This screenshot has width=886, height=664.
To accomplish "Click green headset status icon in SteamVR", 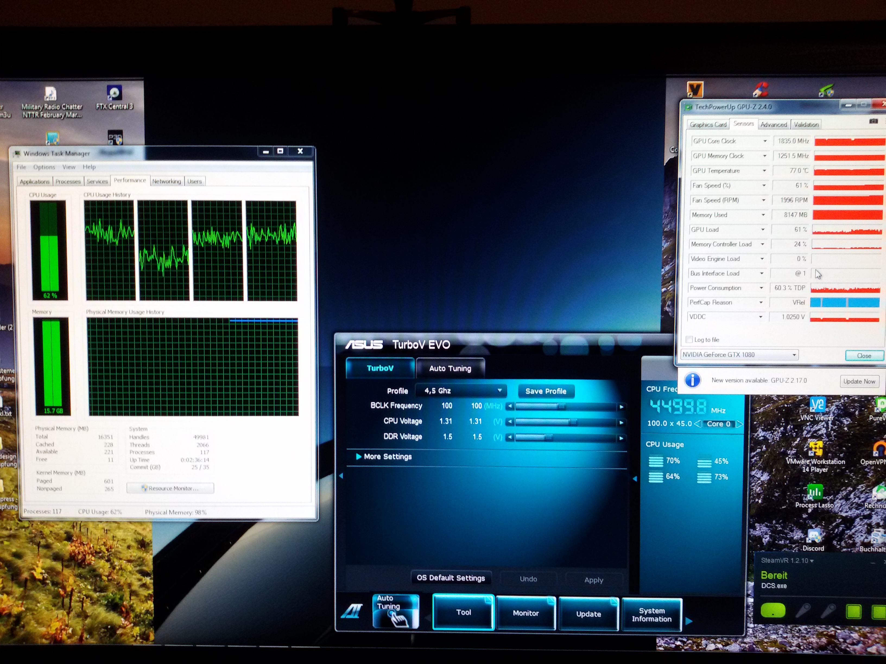I will click(x=773, y=611).
